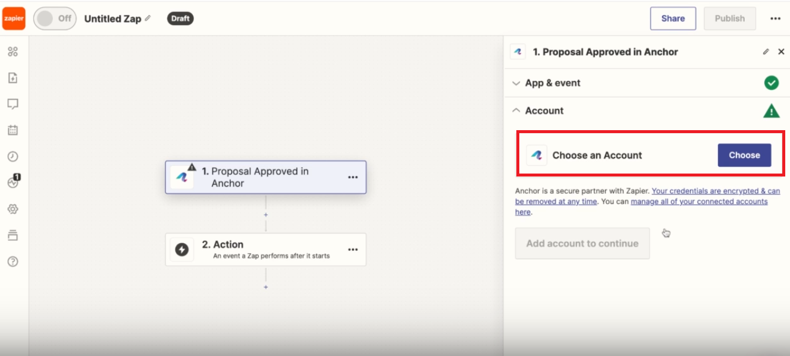Image resolution: width=790 pixels, height=356 pixels.
Task: Open the calendar sidebar icon
Action: tap(13, 130)
